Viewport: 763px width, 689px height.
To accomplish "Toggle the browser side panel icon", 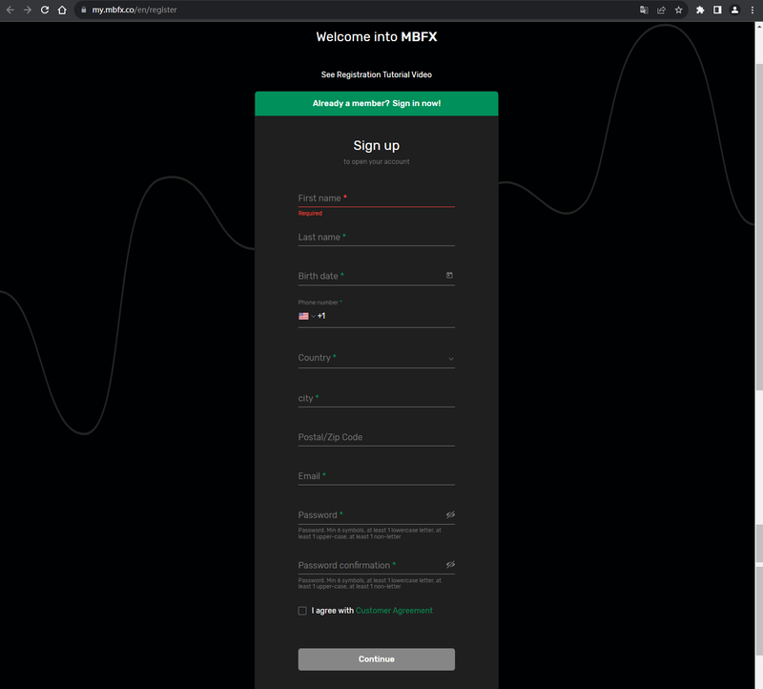I will tap(717, 10).
